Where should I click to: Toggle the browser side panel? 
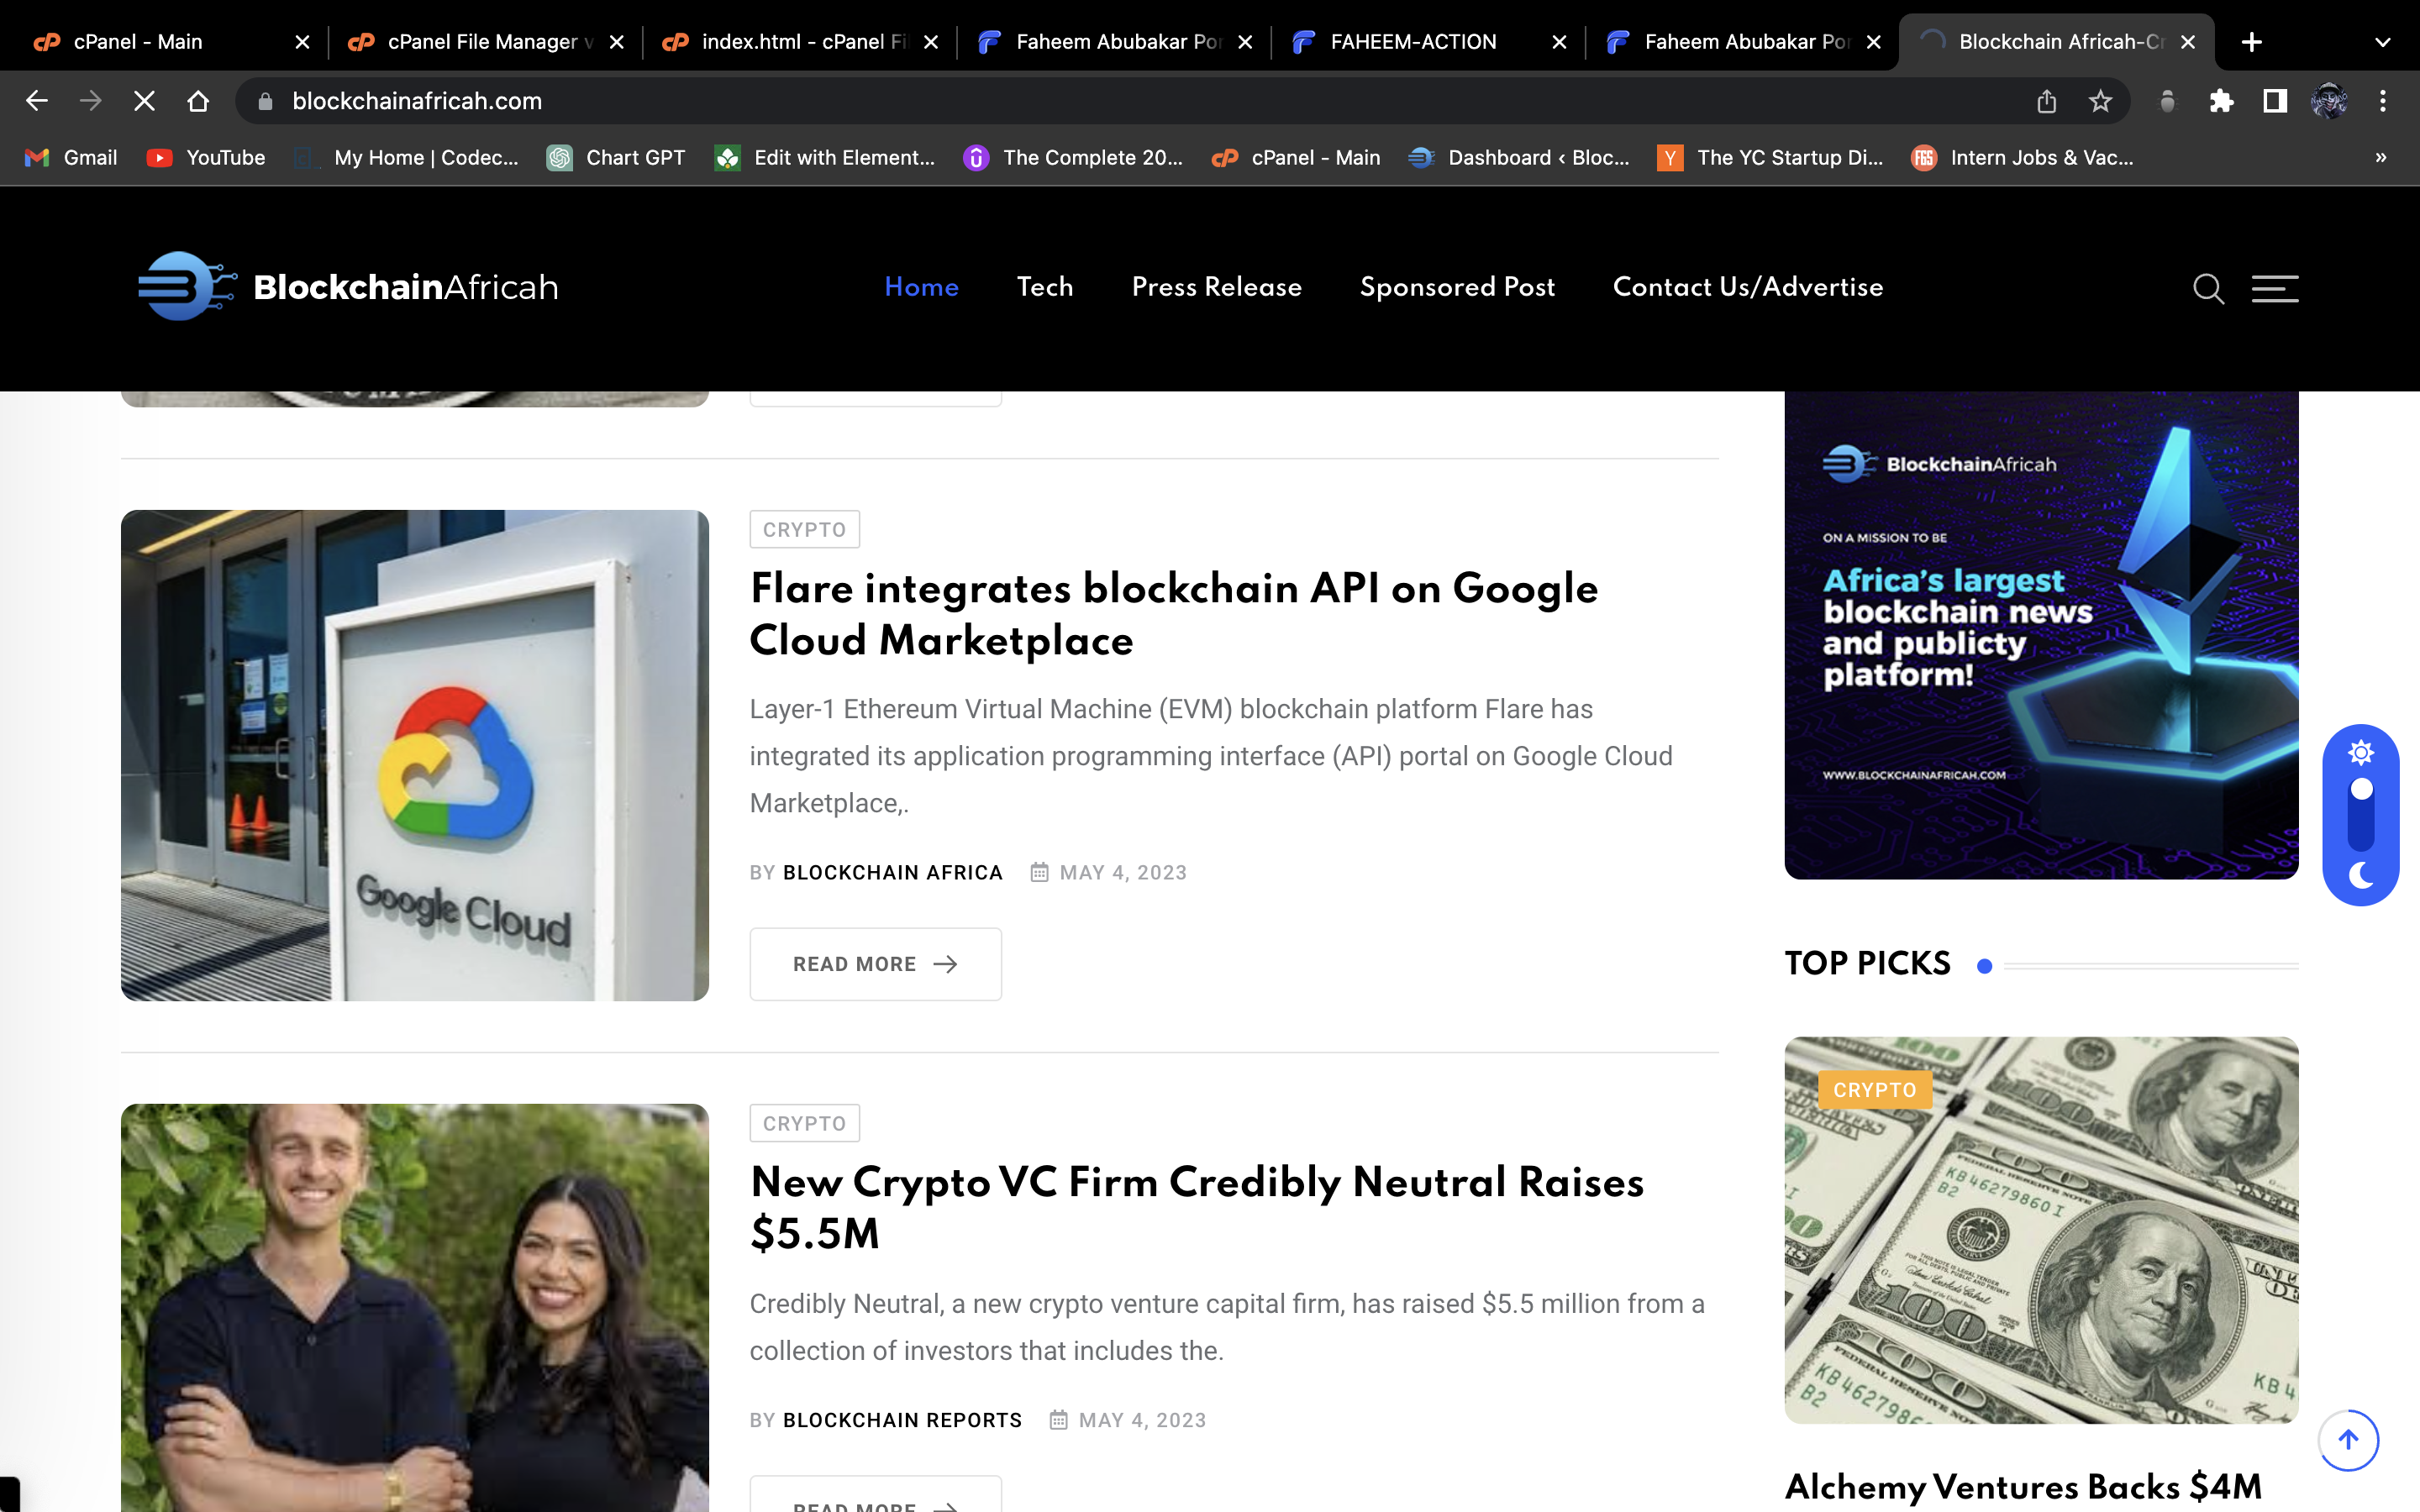(2275, 101)
